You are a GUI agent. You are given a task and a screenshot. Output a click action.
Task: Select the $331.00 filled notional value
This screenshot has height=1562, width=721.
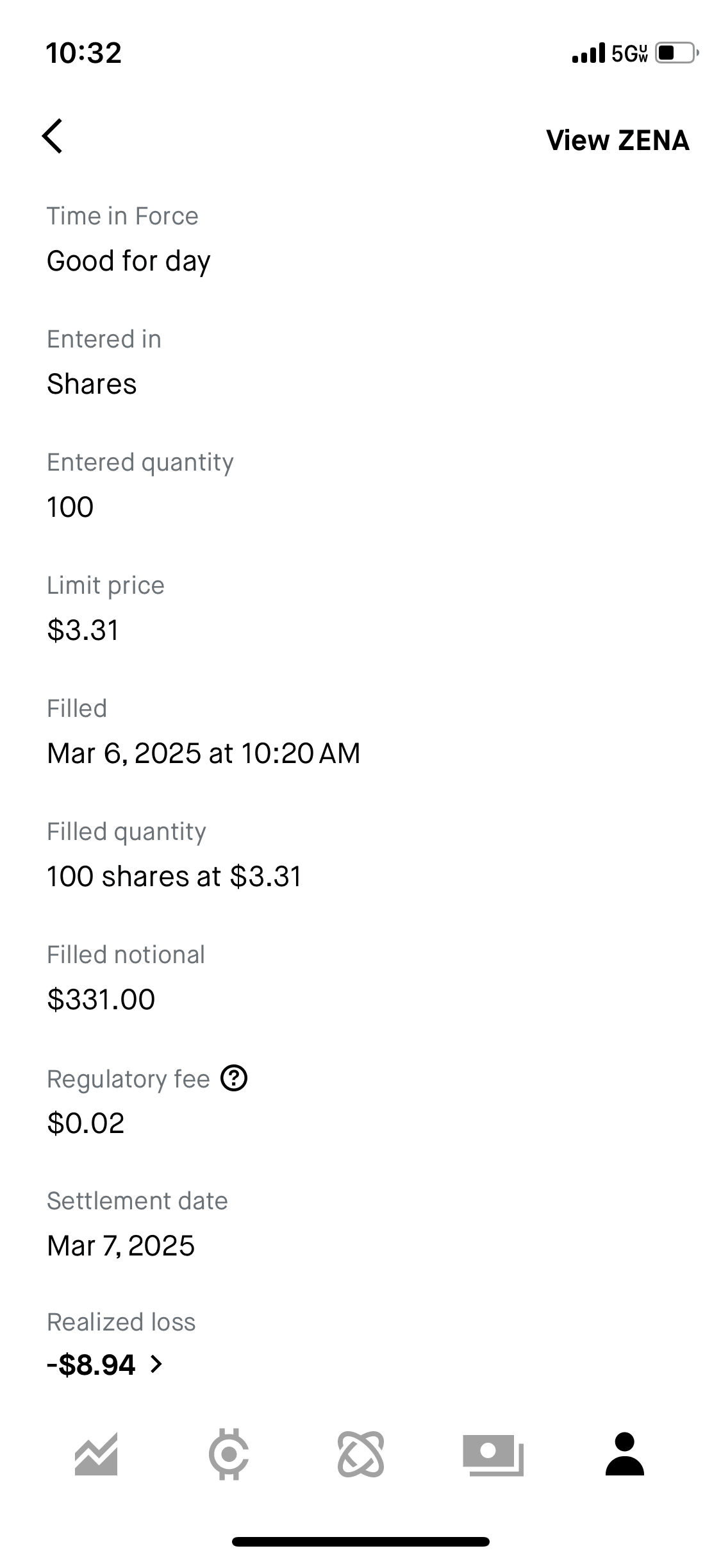tap(101, 1000)
